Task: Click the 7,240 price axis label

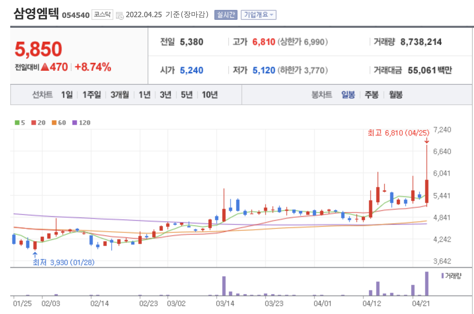Action: pos(442,130)
